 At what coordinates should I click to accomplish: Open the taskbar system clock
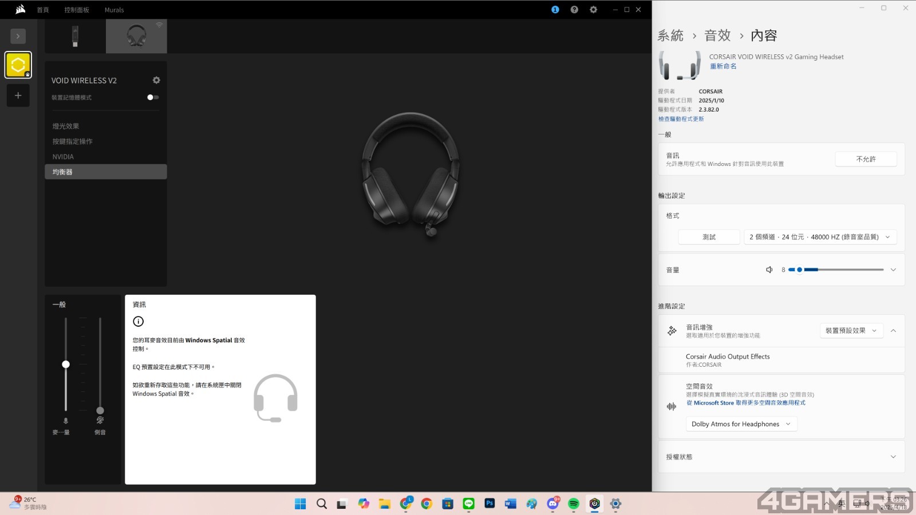click(894, 504)
